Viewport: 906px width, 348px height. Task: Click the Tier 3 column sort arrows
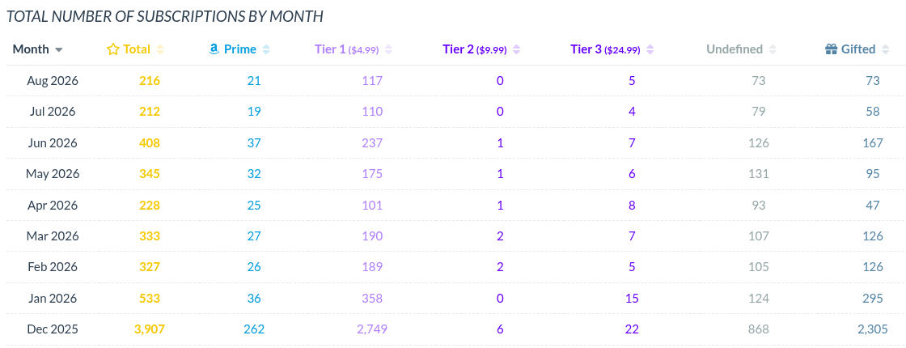[x=650, y=49]
